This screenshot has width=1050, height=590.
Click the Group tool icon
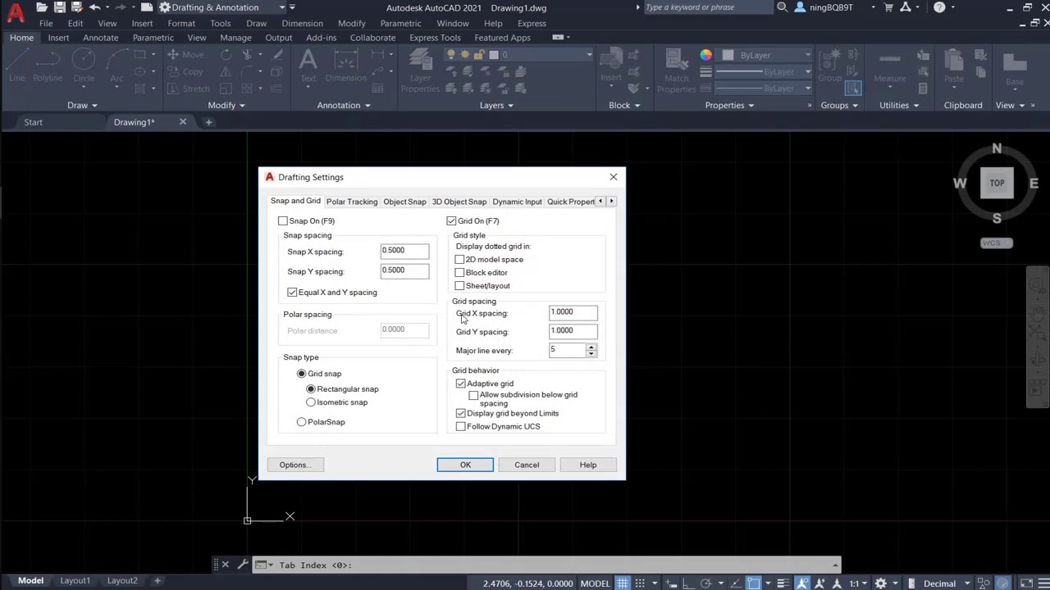(x=829, y=65)
